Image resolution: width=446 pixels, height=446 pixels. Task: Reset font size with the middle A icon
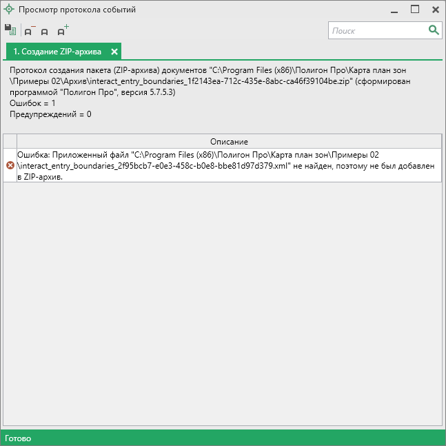coord(45,31)
